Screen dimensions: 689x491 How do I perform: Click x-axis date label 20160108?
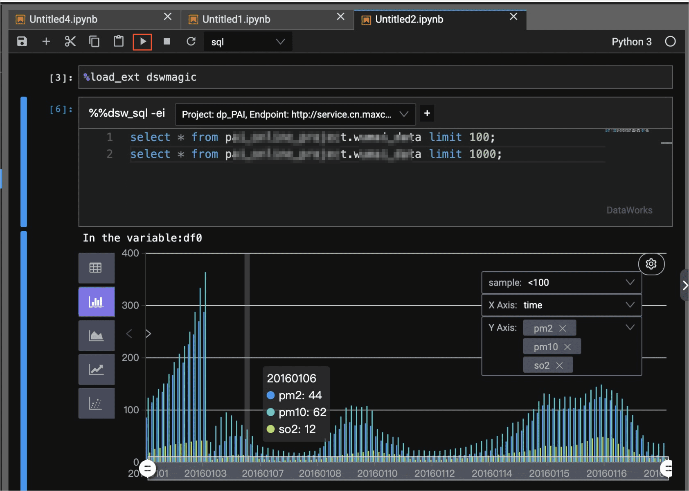[320, 473]
